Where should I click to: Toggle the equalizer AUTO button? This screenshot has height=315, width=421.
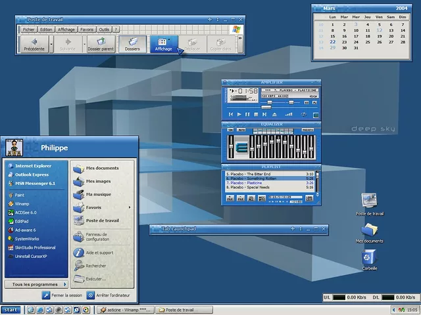pos(239,130)
